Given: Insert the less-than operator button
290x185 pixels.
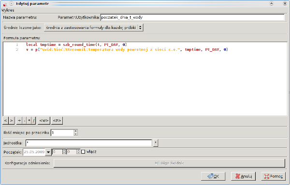Looking at the screenshot, I should point(5,120).
